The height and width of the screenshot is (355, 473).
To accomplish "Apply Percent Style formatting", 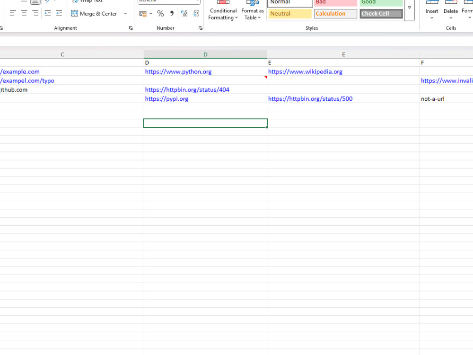I will (160, 14).
